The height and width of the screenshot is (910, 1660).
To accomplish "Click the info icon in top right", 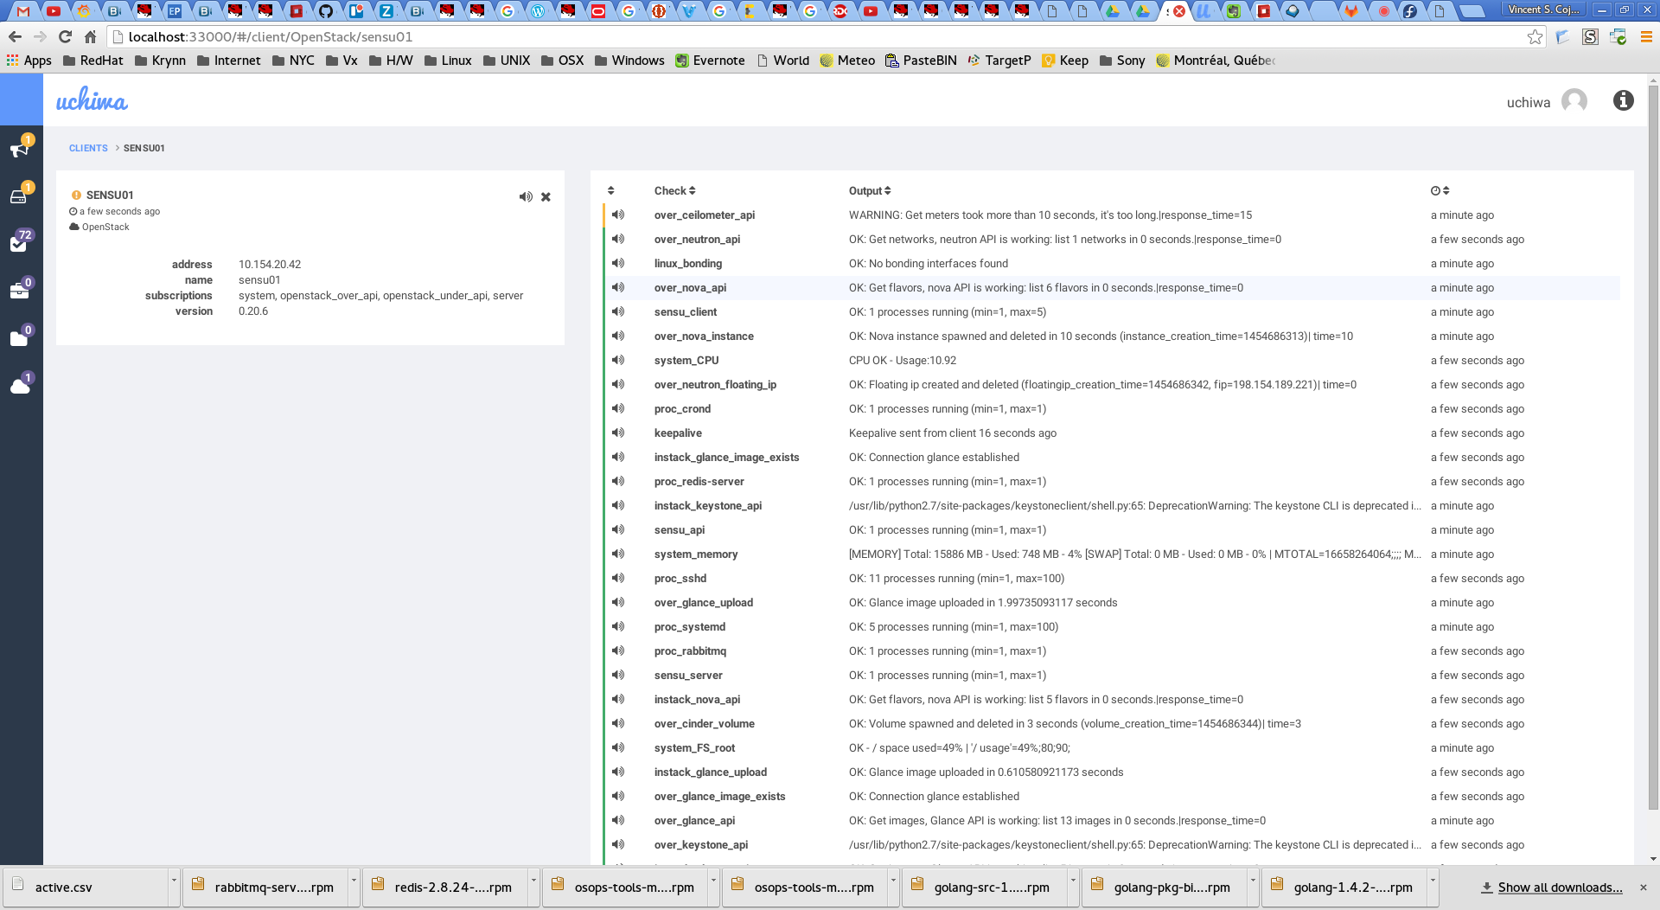I will (x=1623, y=101).
